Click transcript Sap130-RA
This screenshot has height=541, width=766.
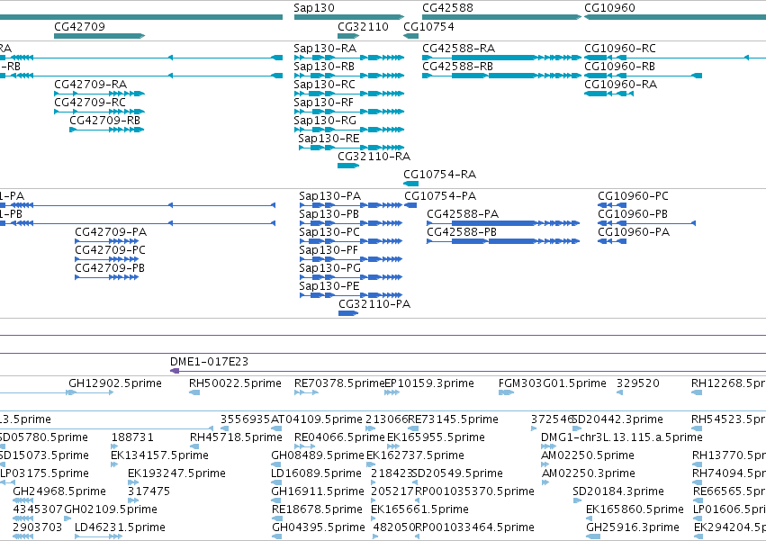(x=325, y=49)
